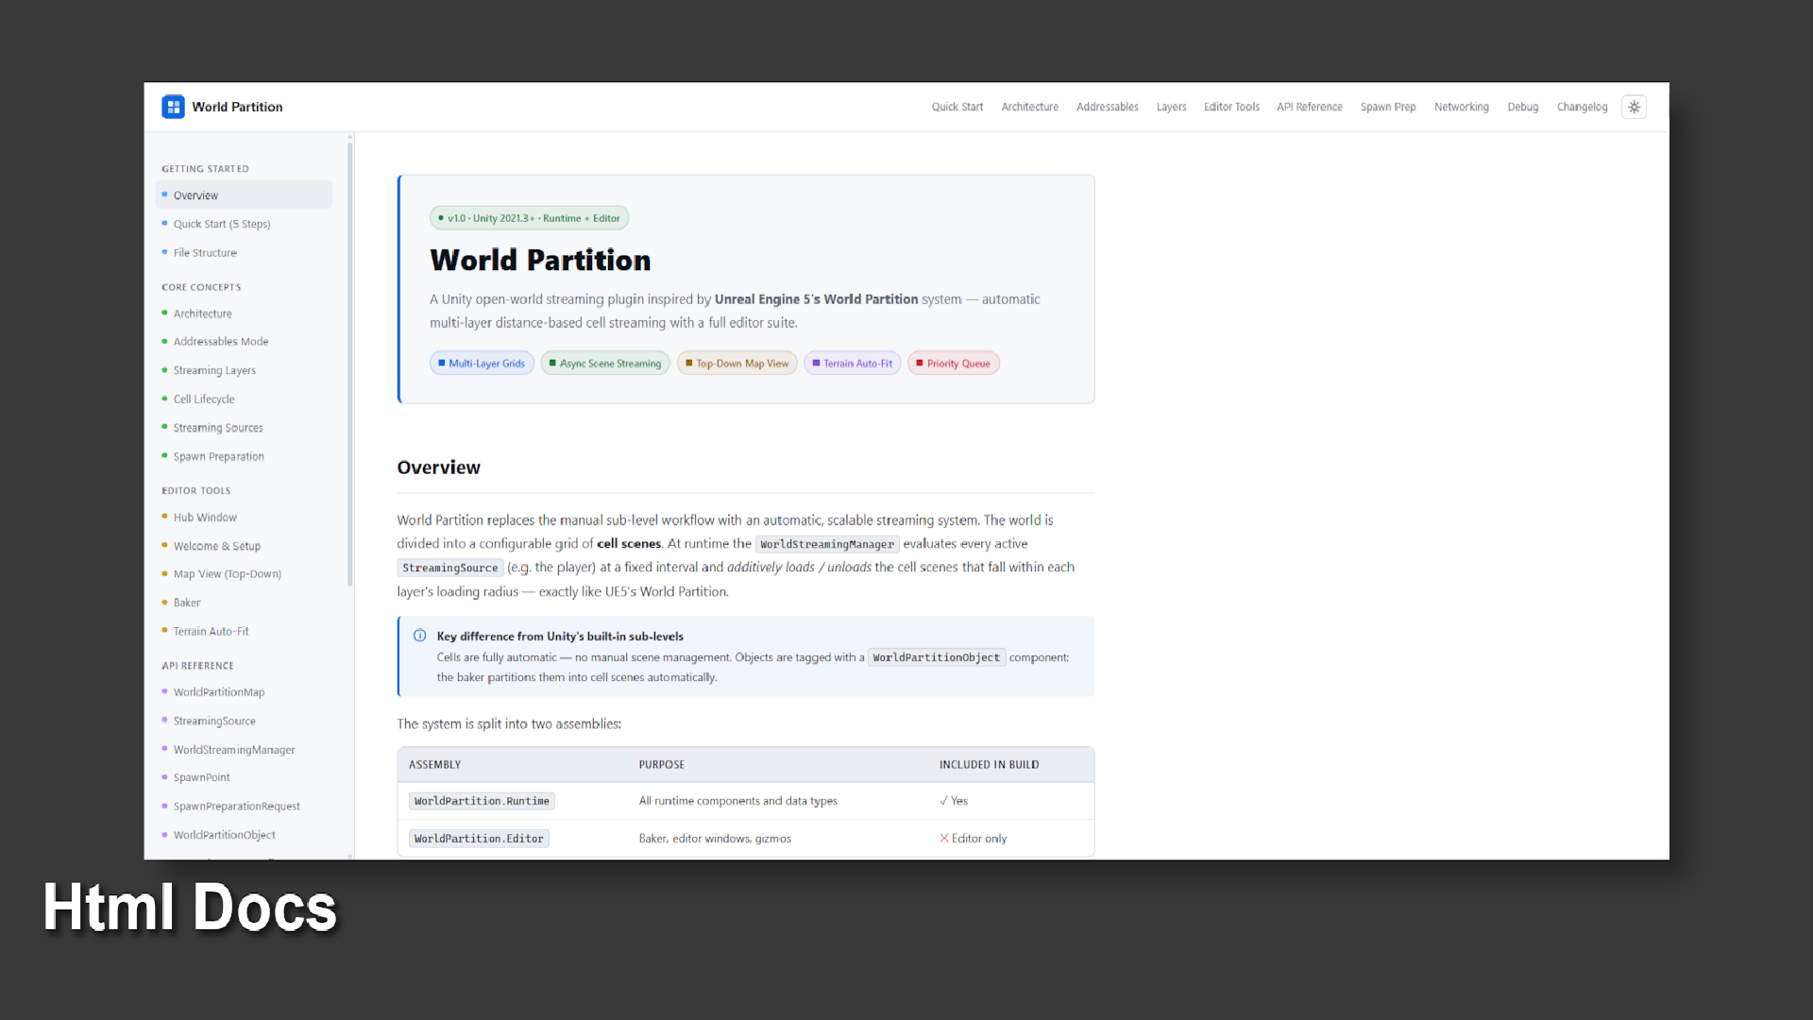Click the Terrain Auto-Fit feature tag
Image resolution: width=1813 pixels, height=1020 pixels.
(x=853, y=364)
